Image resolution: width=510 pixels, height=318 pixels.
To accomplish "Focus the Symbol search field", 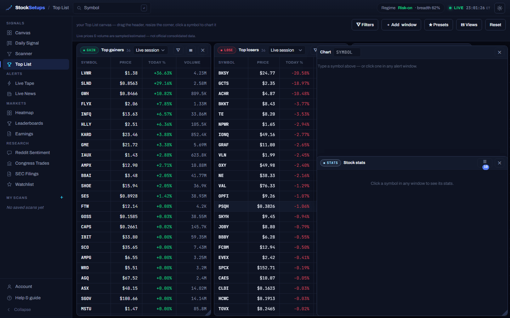I will [112, 8].
